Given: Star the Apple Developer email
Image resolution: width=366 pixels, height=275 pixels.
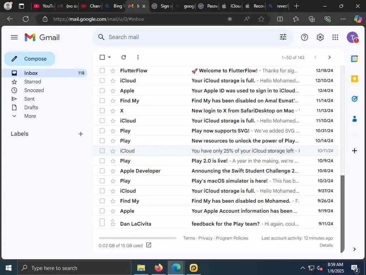Looking at the screenshot, I should 113,171.
